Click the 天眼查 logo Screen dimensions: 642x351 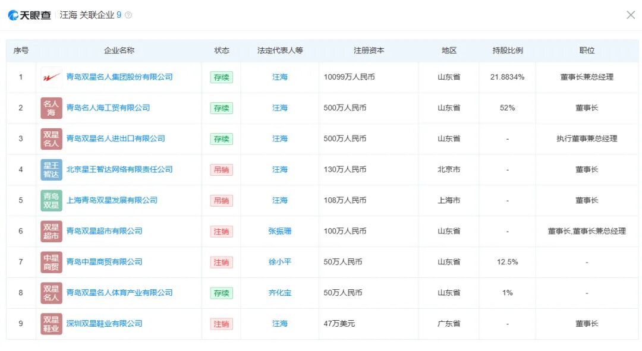[x=30, y=15]
